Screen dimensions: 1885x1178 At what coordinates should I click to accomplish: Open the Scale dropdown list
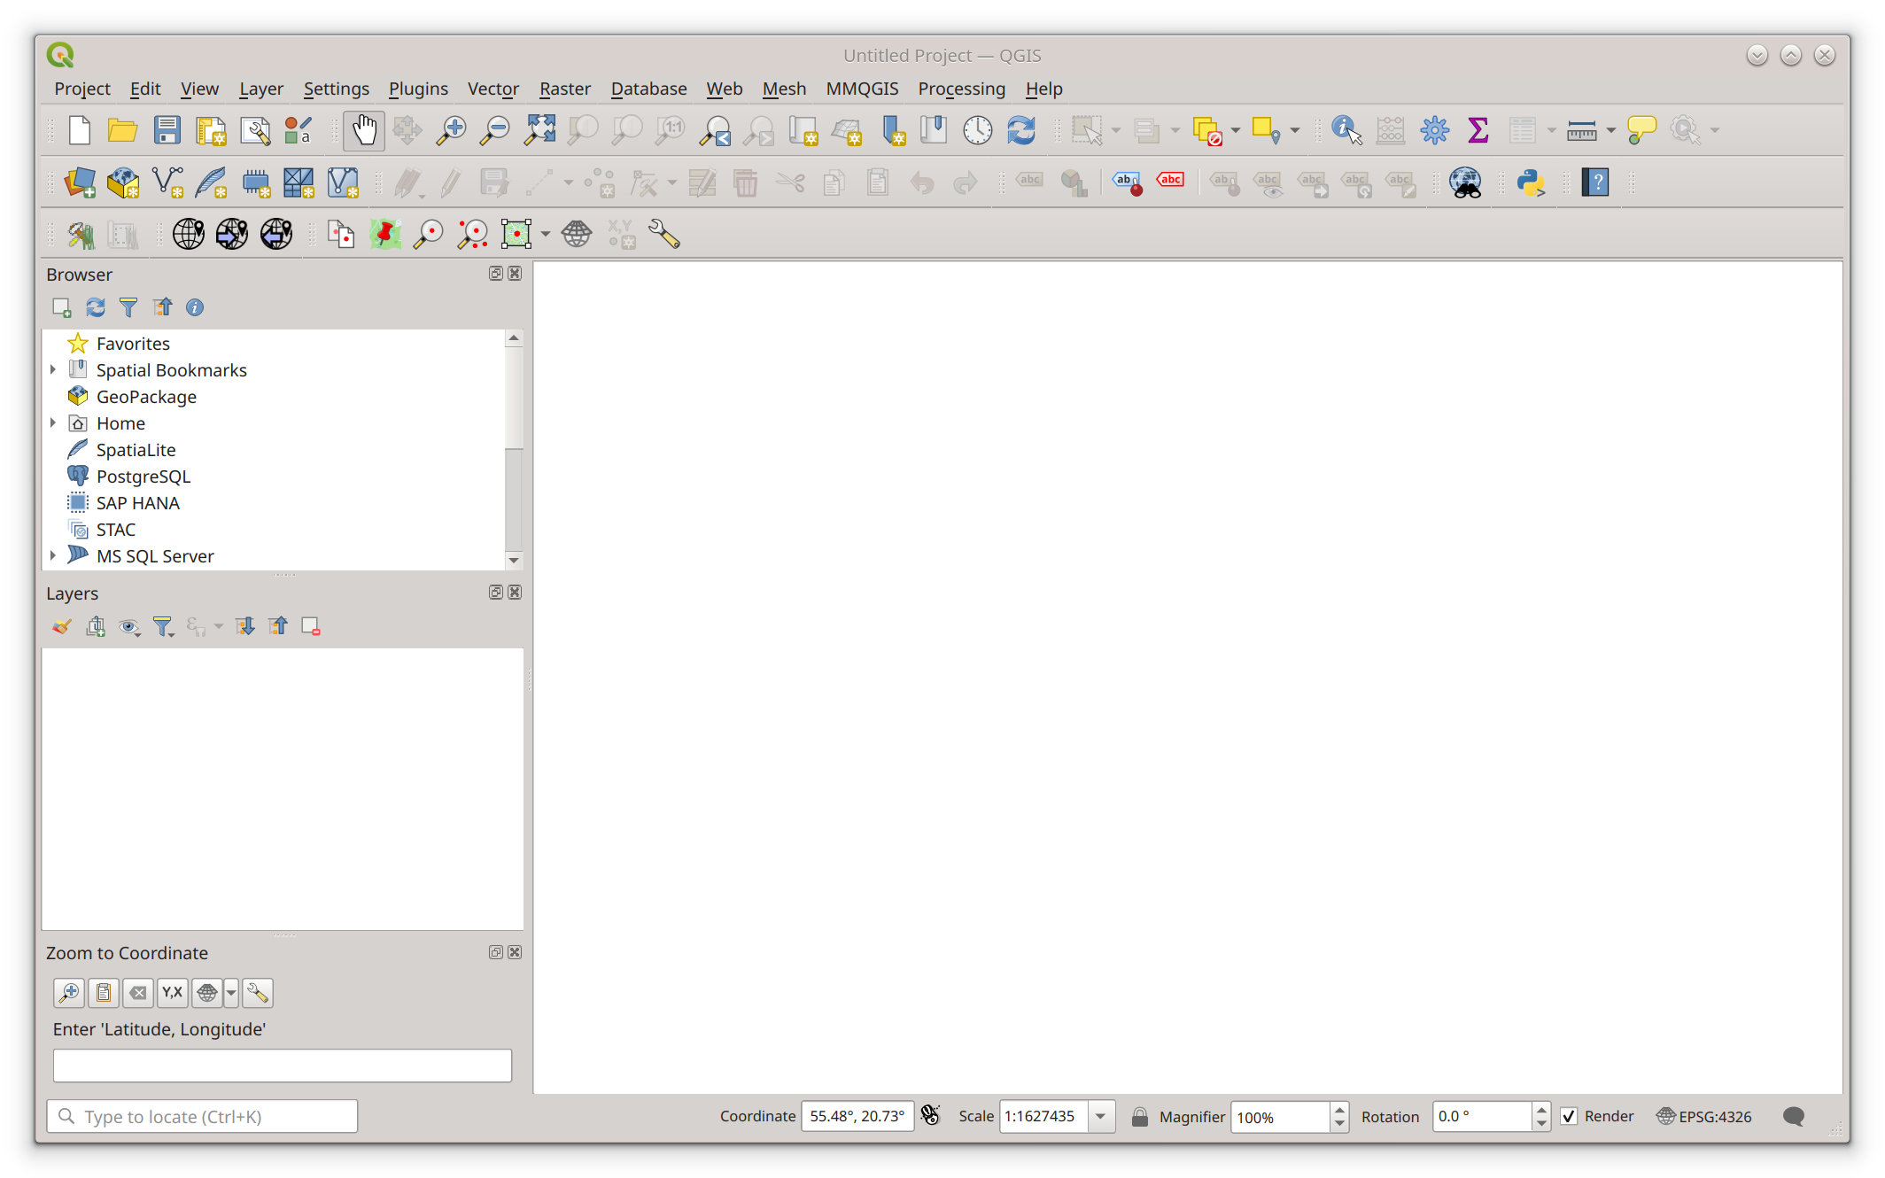click(1101, 1116)
